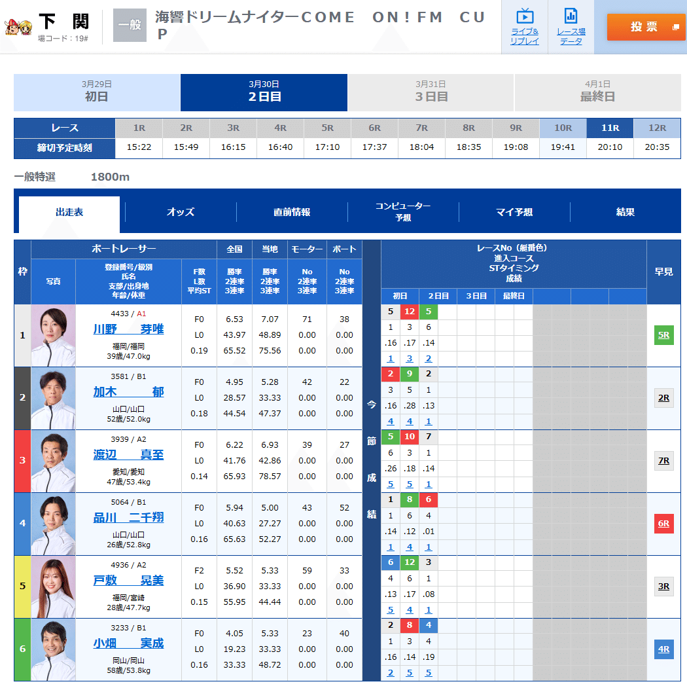The height and width of the screenshot is (688, 687).
Task: Click 戸敷晃美's profile photo
Action: (53, 586)
